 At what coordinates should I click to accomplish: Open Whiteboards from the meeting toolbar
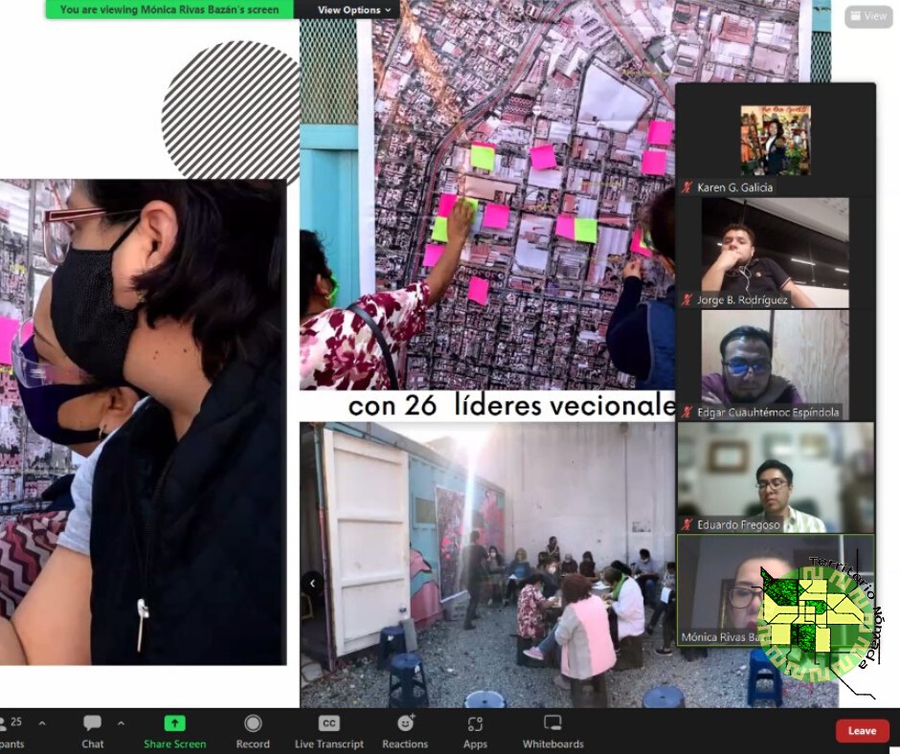pyautogui.click(x=552, y=724)
